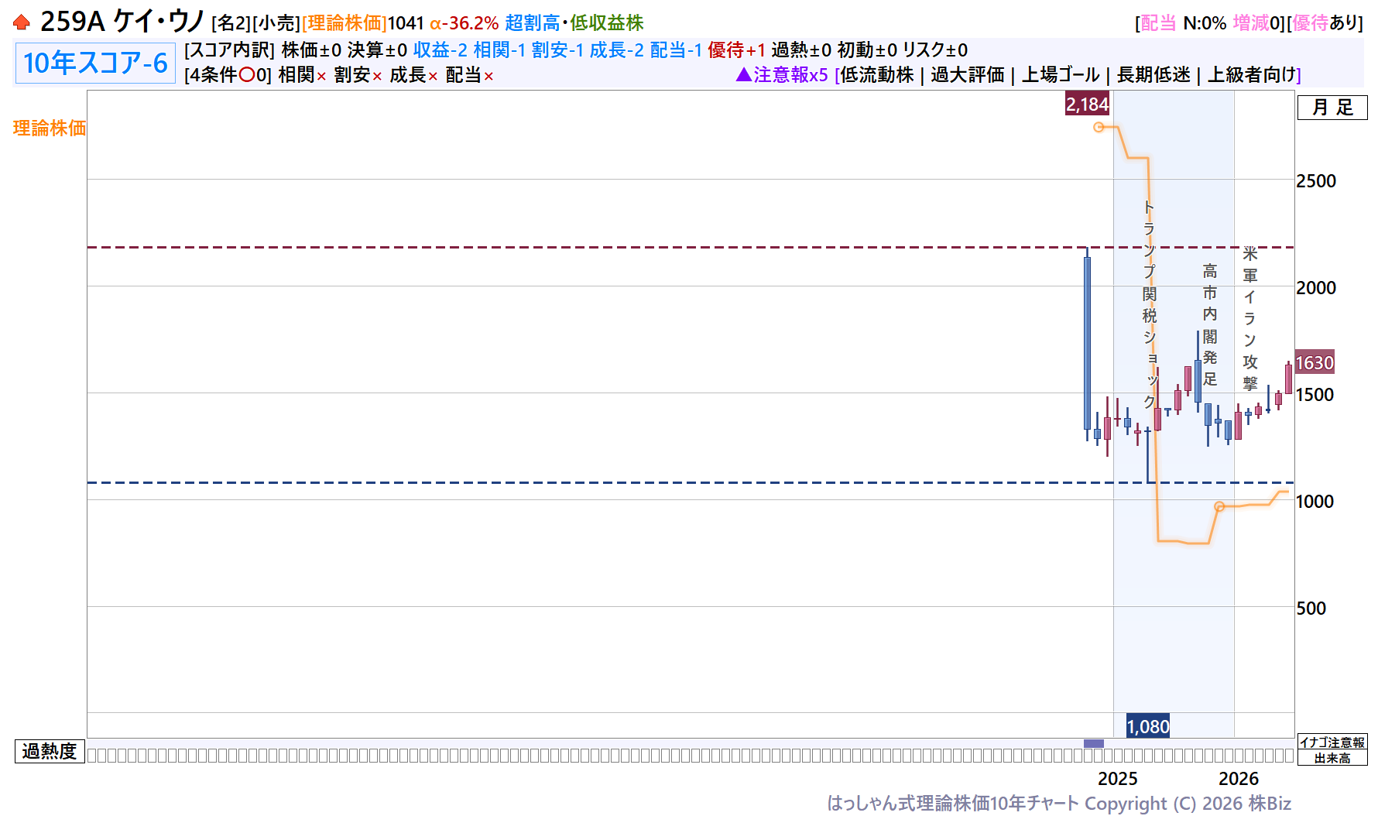
Task: Click the 上場ゴール warning tag
Action: [1061, 75]
